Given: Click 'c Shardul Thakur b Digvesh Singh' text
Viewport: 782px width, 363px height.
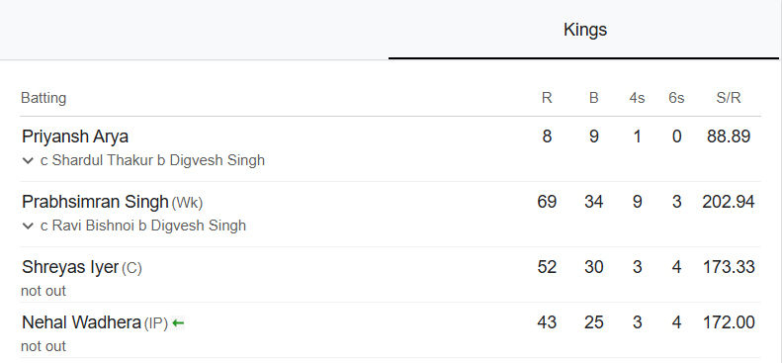Looking at the screenshot, I should click(x=152, y=160).
